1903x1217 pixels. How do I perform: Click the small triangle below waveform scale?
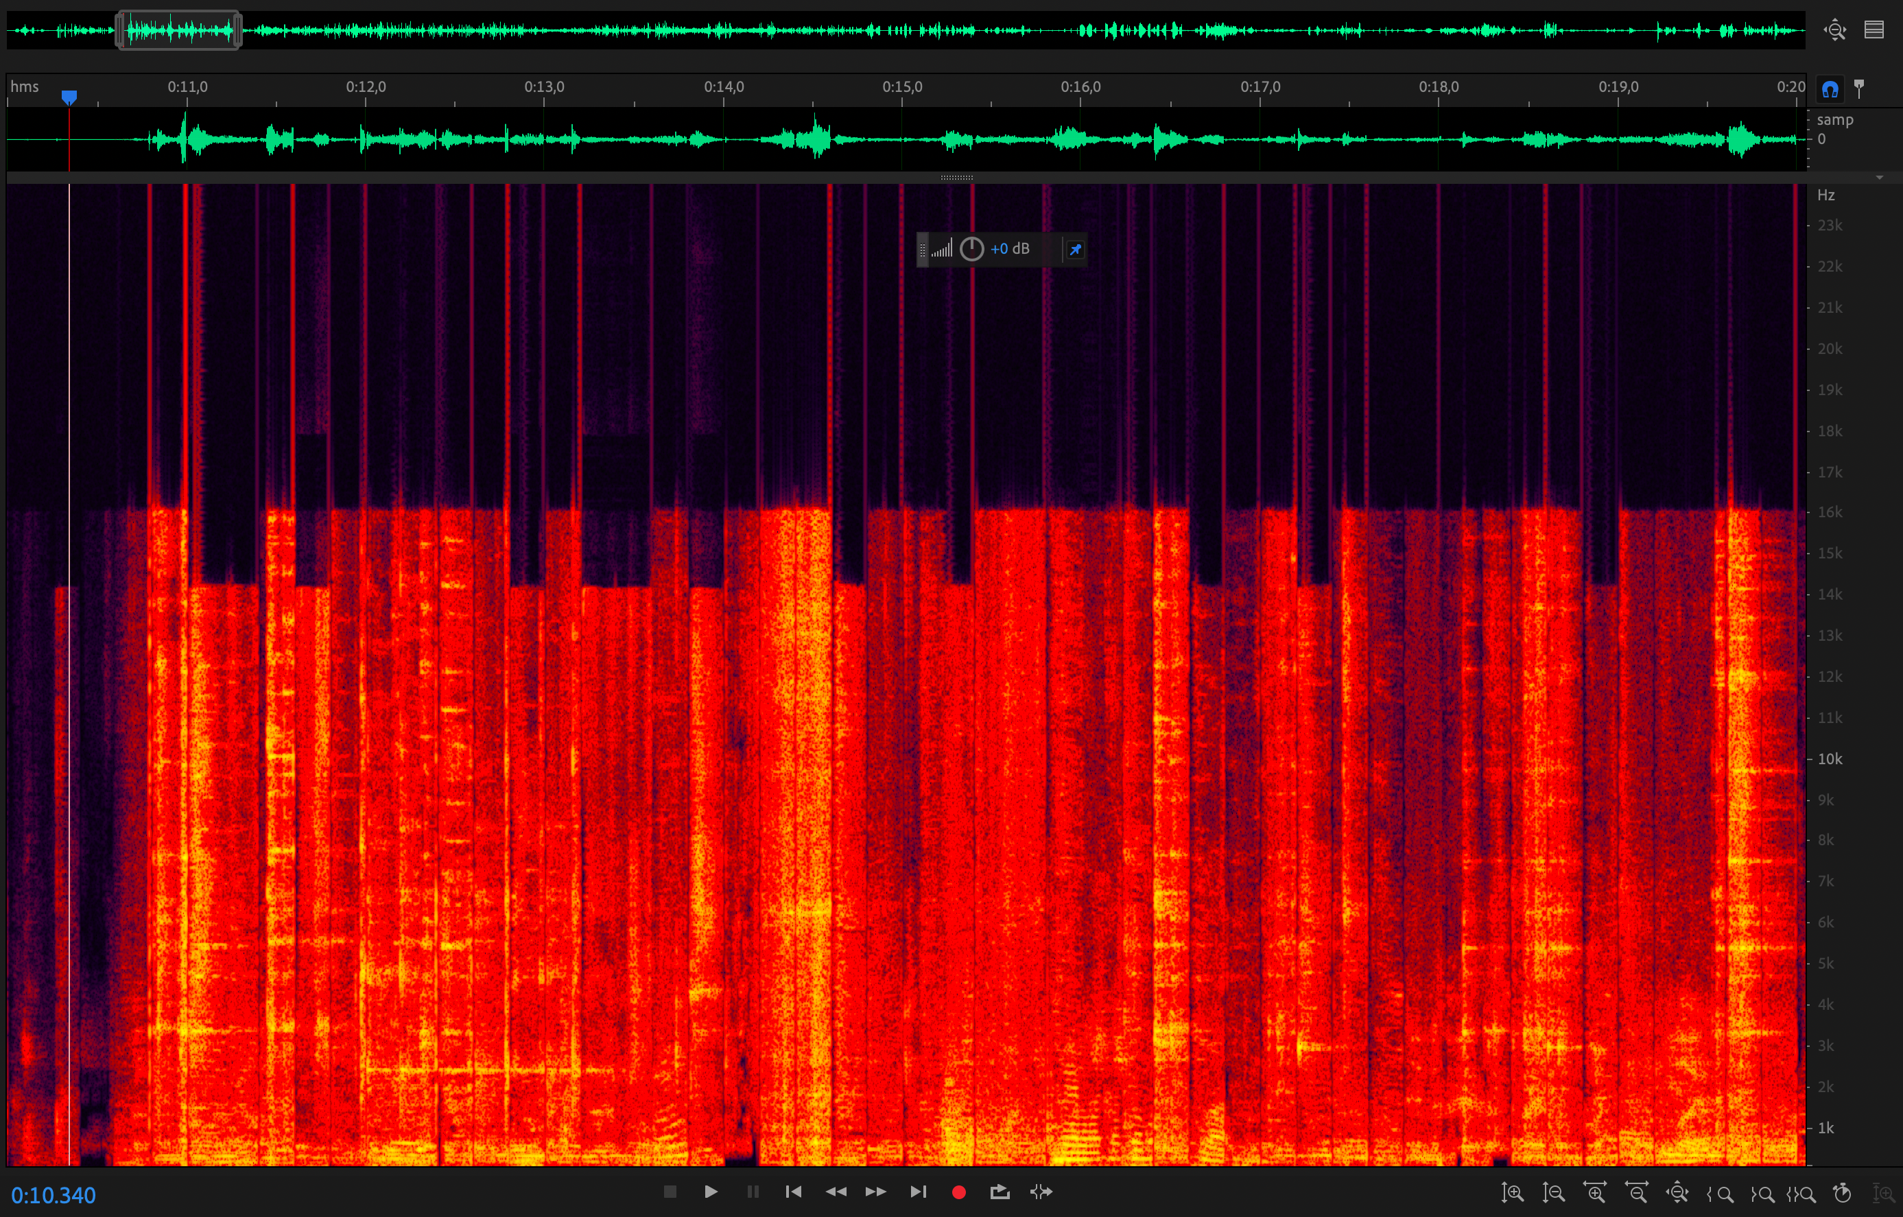1879,178
